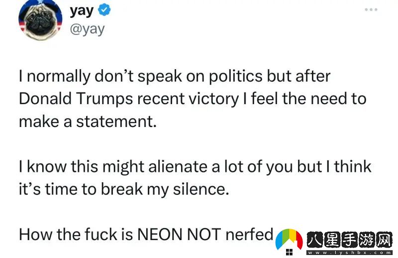
Task: Click the word nerfed in the tweet
Action: tap(249, 234)
